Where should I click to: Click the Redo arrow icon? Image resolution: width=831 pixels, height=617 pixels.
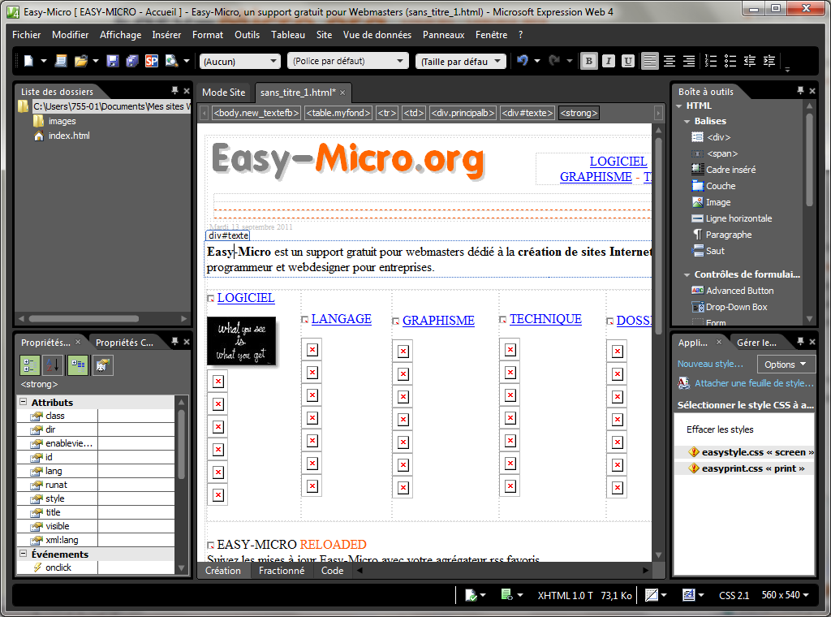554,60
